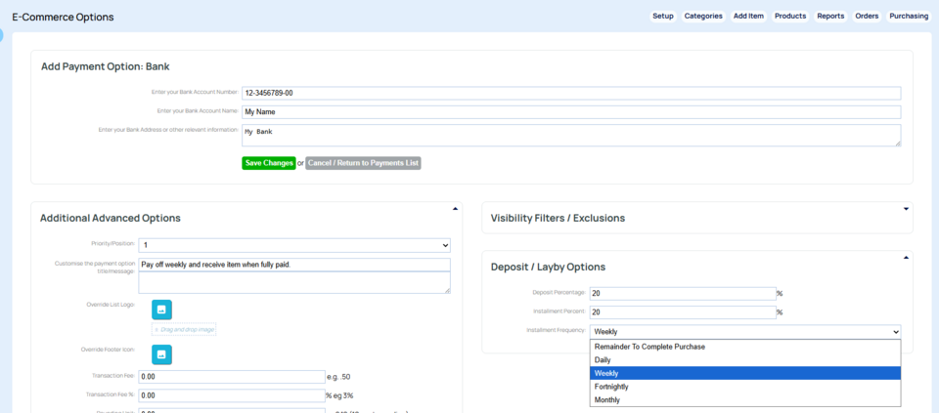
Task: Click the Bank Account Name field
Action: 571,112
